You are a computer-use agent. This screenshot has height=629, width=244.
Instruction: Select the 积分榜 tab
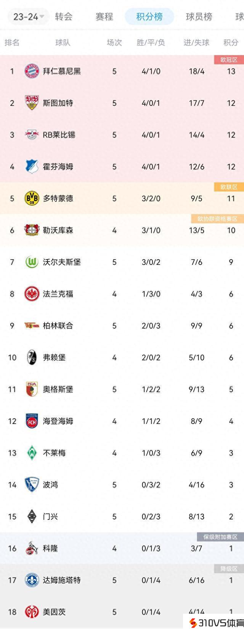[x=149, y=17]
